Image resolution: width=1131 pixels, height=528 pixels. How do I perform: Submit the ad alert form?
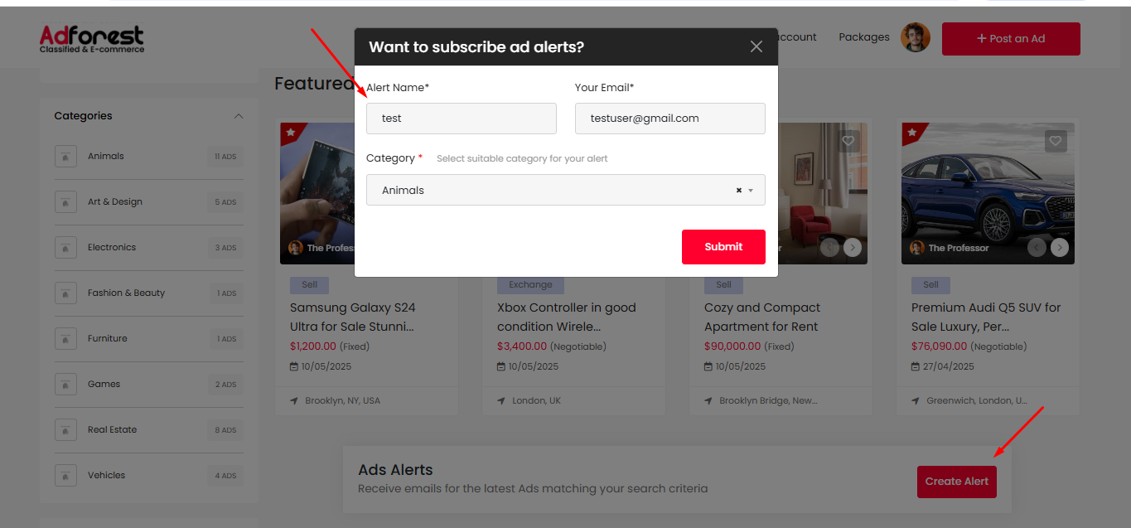[723, 247]
